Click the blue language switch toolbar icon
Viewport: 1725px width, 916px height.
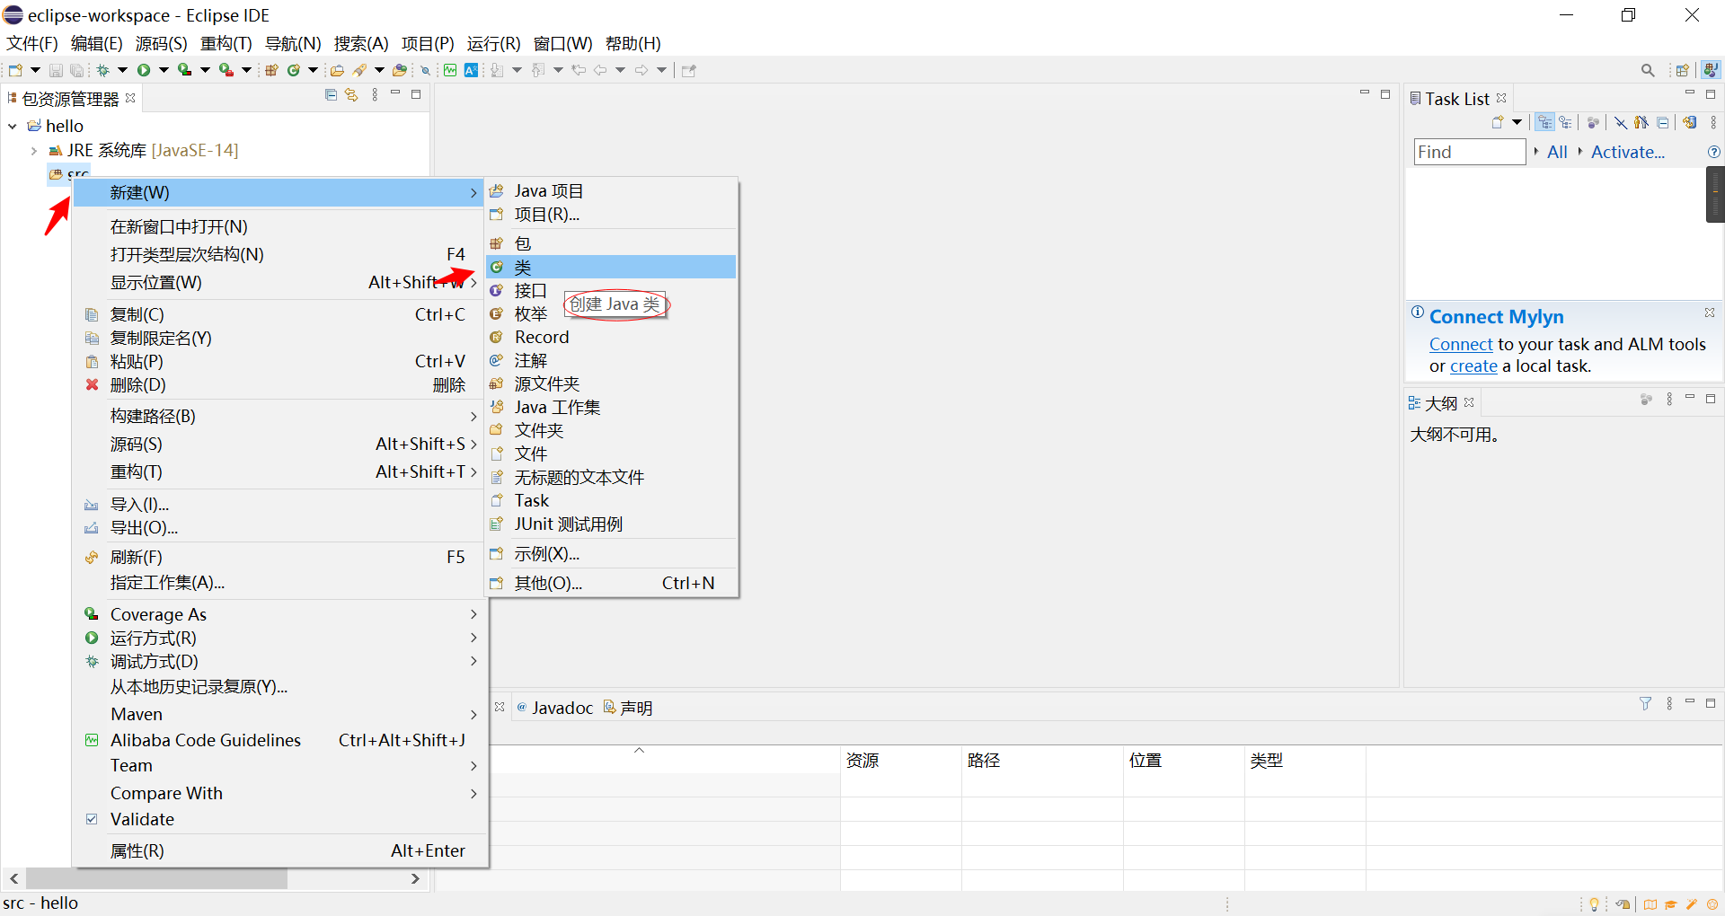click(x=471, y=70)
